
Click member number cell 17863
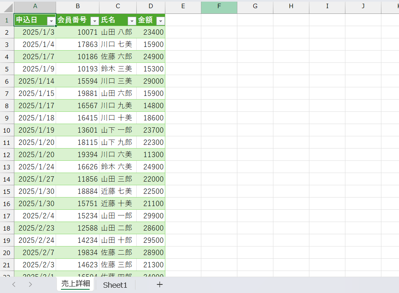[78, 44]
